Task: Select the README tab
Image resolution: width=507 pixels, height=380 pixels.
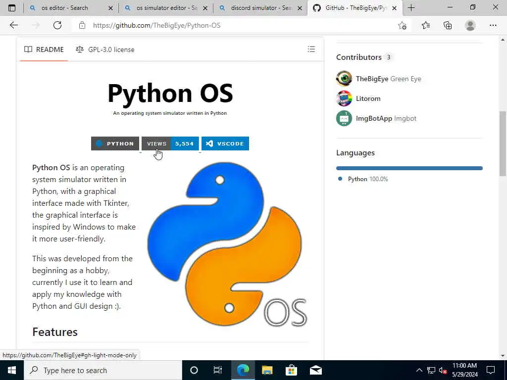Action: [x=44, y=49]
